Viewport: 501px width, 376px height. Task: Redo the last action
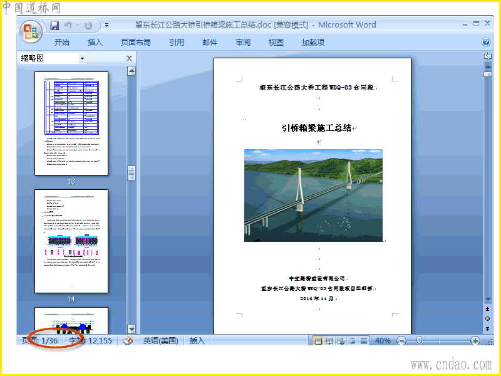88,25
